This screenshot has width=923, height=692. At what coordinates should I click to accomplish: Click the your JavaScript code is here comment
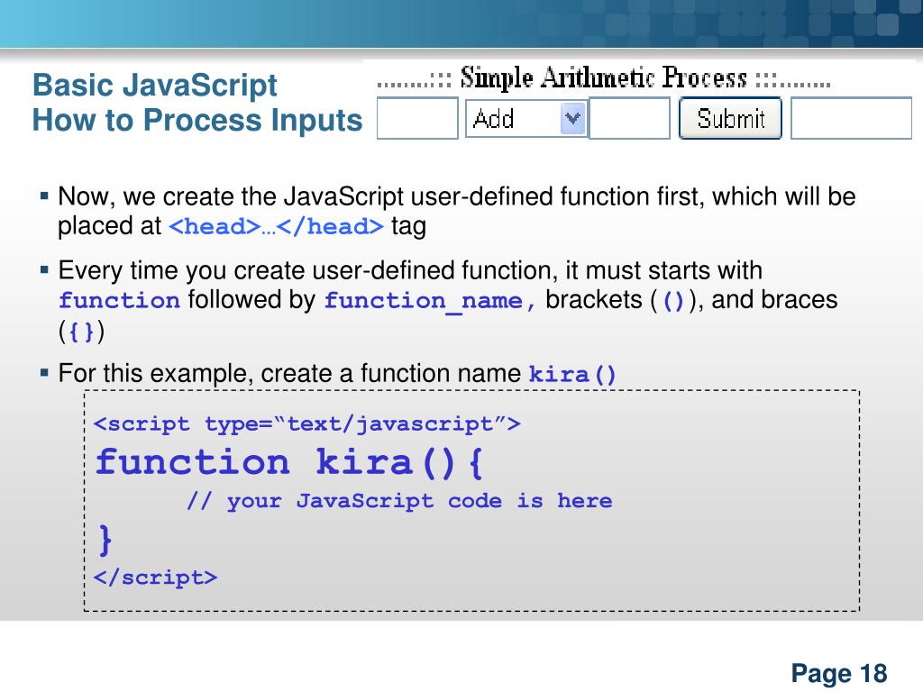pos(399,501)
